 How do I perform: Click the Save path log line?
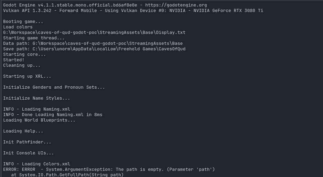pos(94,49)
